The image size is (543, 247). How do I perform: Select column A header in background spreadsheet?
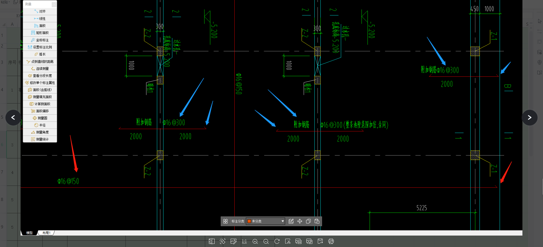[x=12, y=24]
